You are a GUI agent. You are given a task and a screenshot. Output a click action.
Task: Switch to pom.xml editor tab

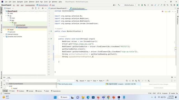tap(58, 8)
